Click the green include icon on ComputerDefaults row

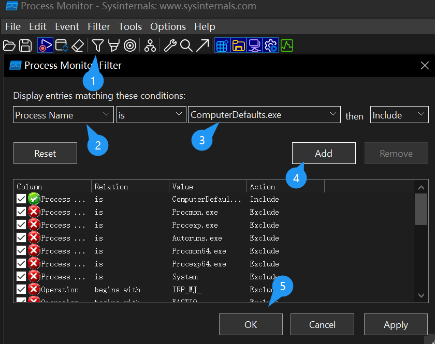34,199
